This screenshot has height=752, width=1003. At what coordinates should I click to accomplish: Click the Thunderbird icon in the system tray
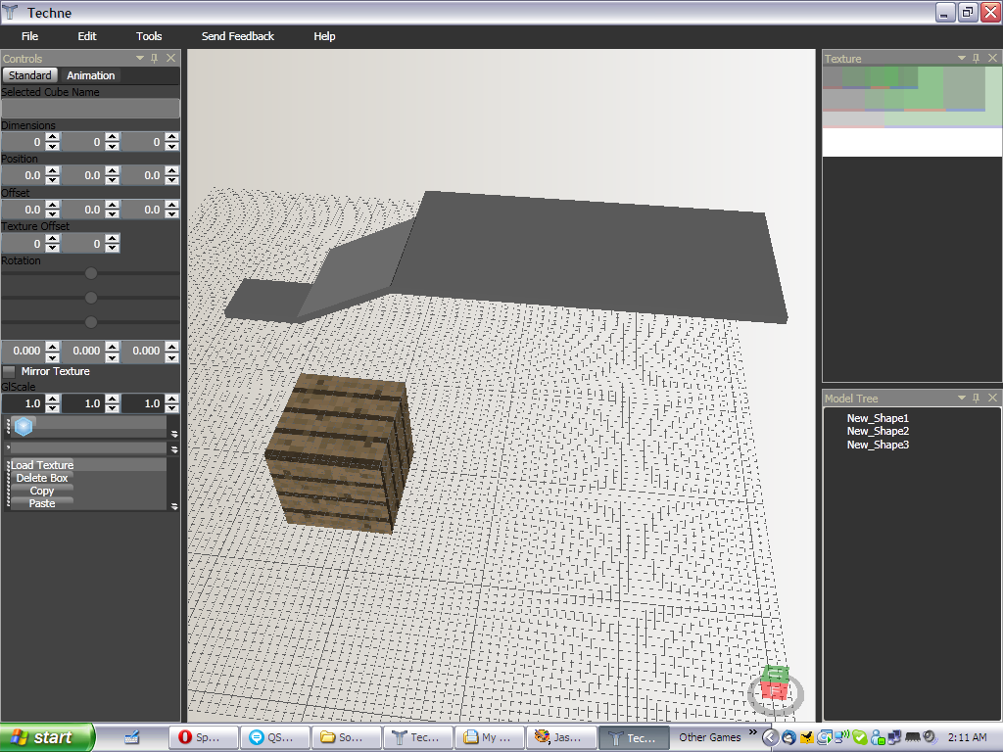click(x=788, y=737)
